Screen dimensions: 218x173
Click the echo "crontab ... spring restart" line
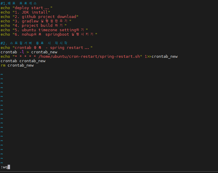tap(46, 48)
